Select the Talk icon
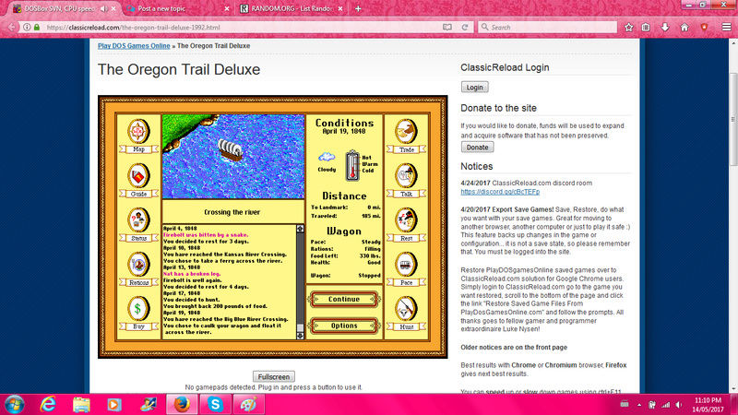This screenshot has width=738, height=415. (406, 181)
